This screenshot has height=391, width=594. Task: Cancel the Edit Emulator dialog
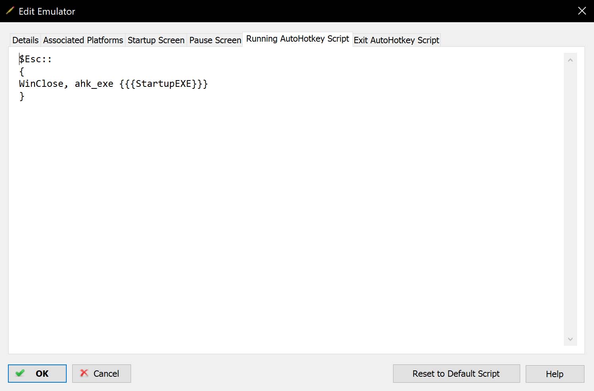tap(102, 374)
